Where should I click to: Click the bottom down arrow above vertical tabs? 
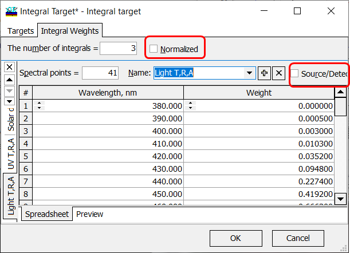9,101
